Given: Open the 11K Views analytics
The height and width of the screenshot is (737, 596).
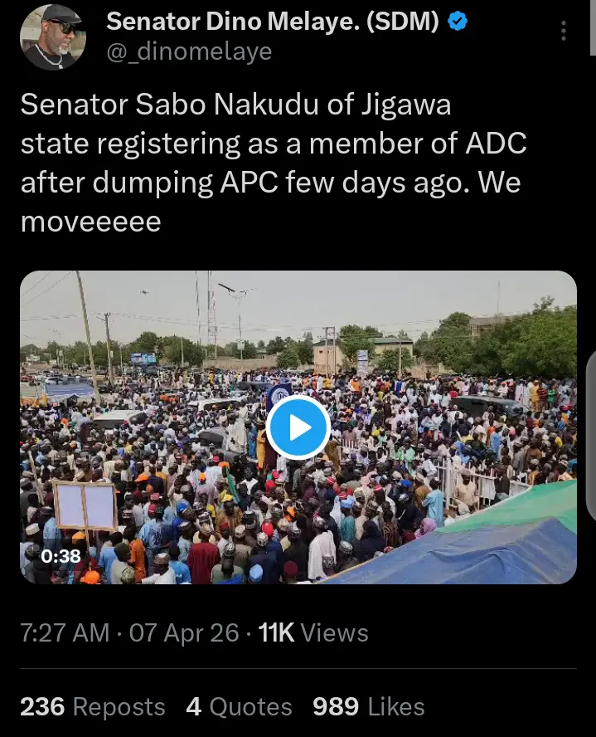Looking at the screenshot, I should [x=313, y=632].
